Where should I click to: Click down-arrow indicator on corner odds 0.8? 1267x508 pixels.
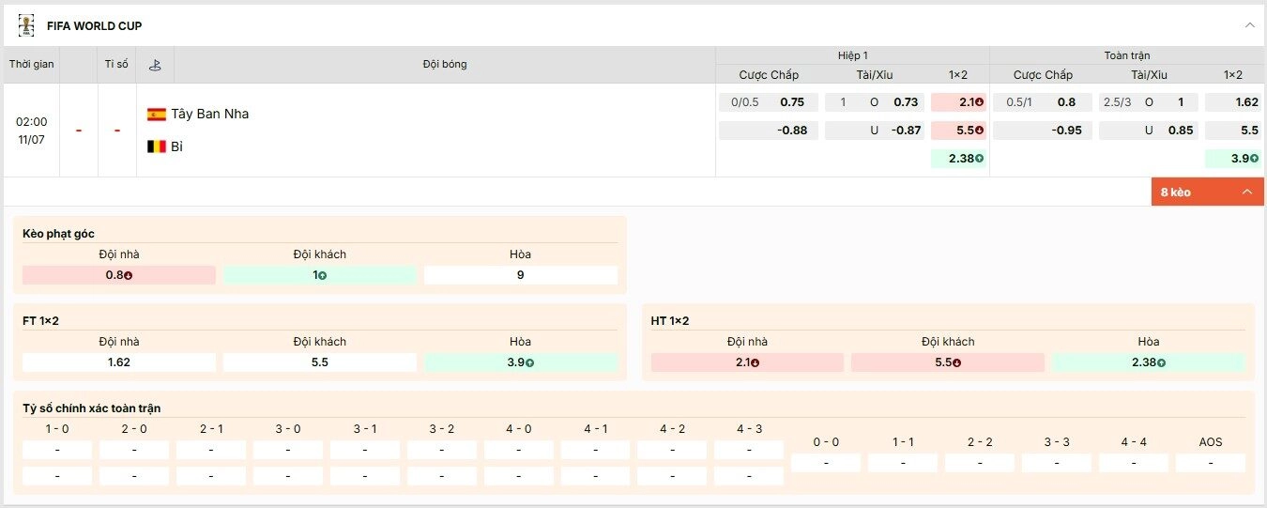coord(128,276)
